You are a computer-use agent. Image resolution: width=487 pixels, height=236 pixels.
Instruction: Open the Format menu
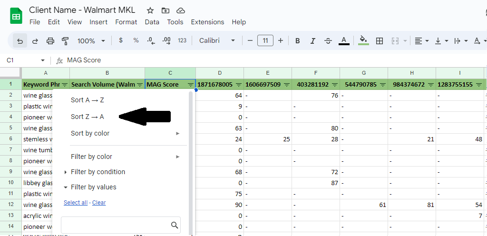pyautogui.click(x=126, y=22)
